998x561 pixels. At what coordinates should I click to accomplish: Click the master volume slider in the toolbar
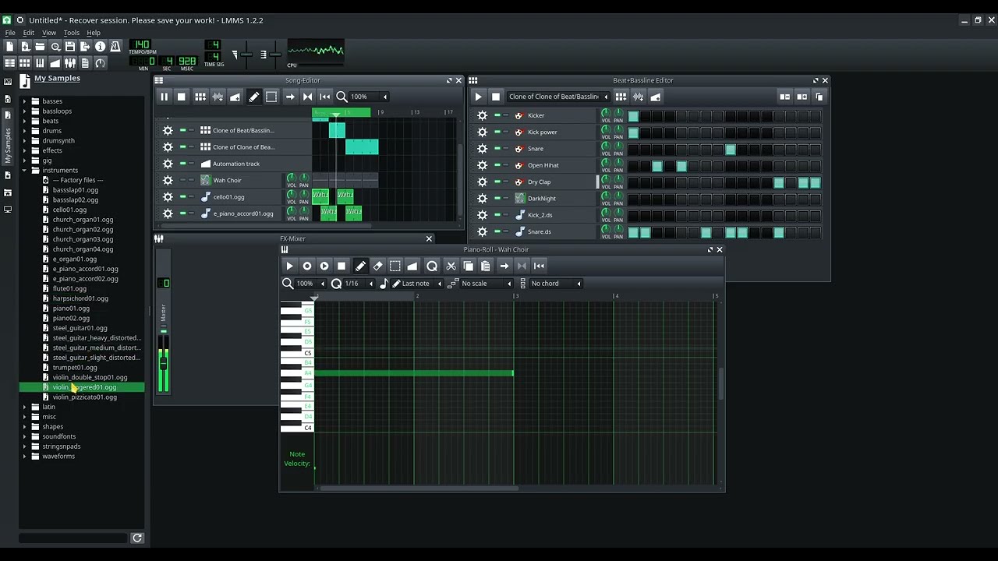click(x=246, y=55)
